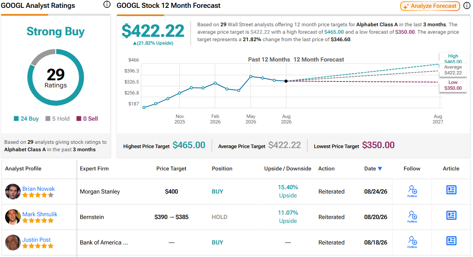
Task: Open Bank of America article icon
Action: pyautogui.click(x=451, y=241)
